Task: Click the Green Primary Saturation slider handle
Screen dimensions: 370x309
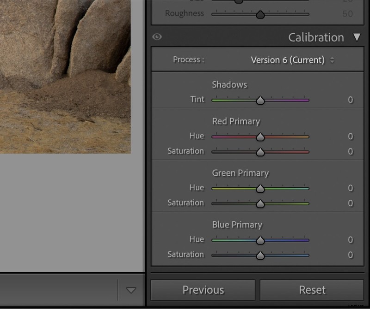Action: pyautogui.click(x=260, y=203)
